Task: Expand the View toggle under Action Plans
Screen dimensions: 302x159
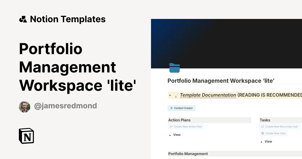Action: pos(170,135)
